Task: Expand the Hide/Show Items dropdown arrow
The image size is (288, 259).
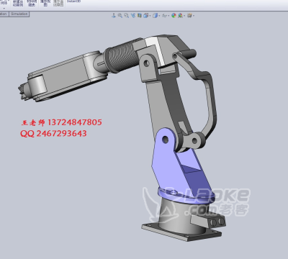Action: point(168,16)
